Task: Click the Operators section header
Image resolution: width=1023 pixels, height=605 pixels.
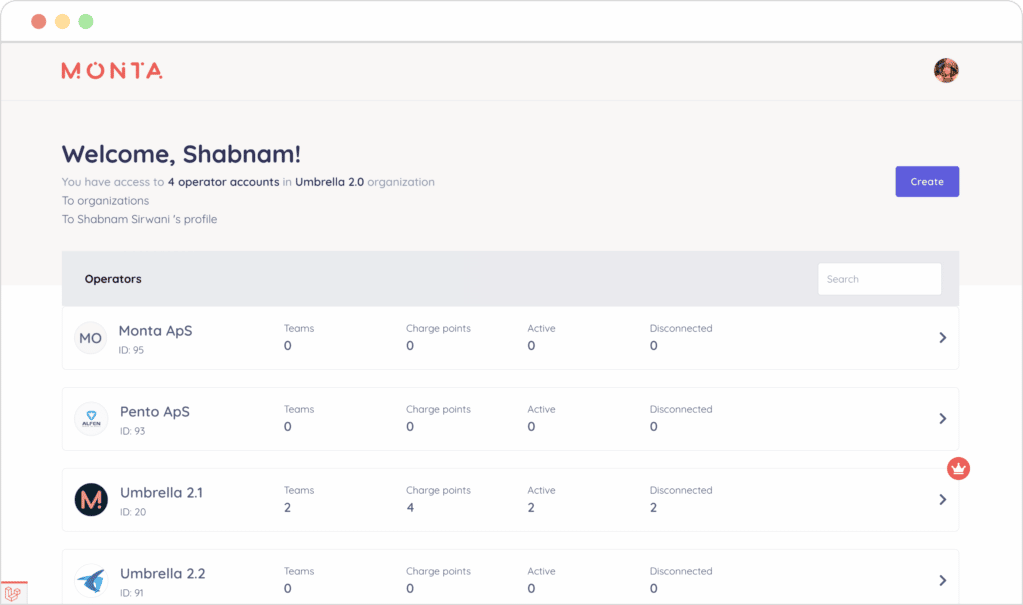Action: point(113,279)
